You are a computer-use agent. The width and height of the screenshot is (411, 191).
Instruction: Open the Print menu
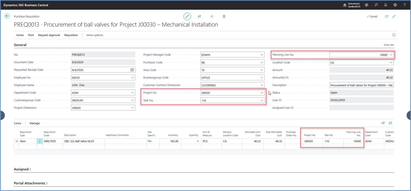(31, 35)
